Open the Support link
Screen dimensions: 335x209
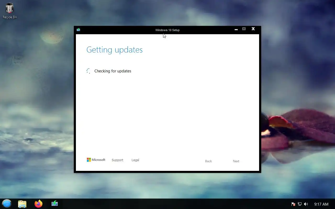117,160
